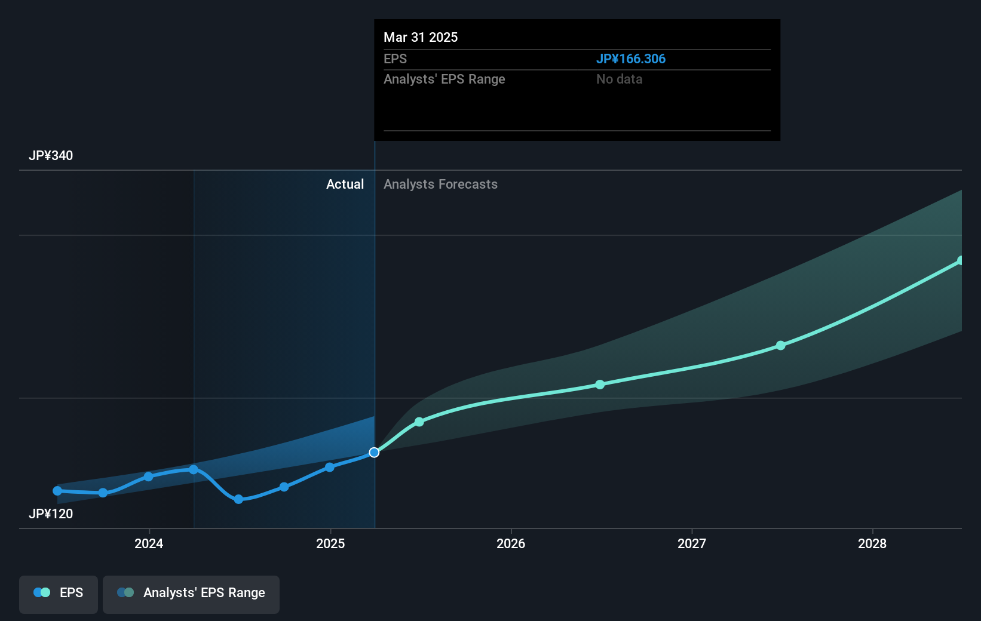Click the tooltip's 'Analysts' EPS Range' row label

click(x=444, y=79)
